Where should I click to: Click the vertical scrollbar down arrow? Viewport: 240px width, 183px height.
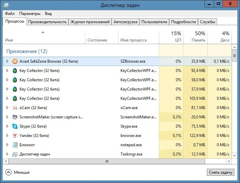pos(234,155)
